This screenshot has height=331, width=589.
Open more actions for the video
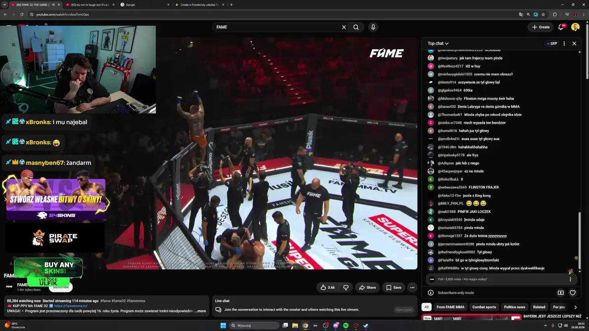pos(412,288)
